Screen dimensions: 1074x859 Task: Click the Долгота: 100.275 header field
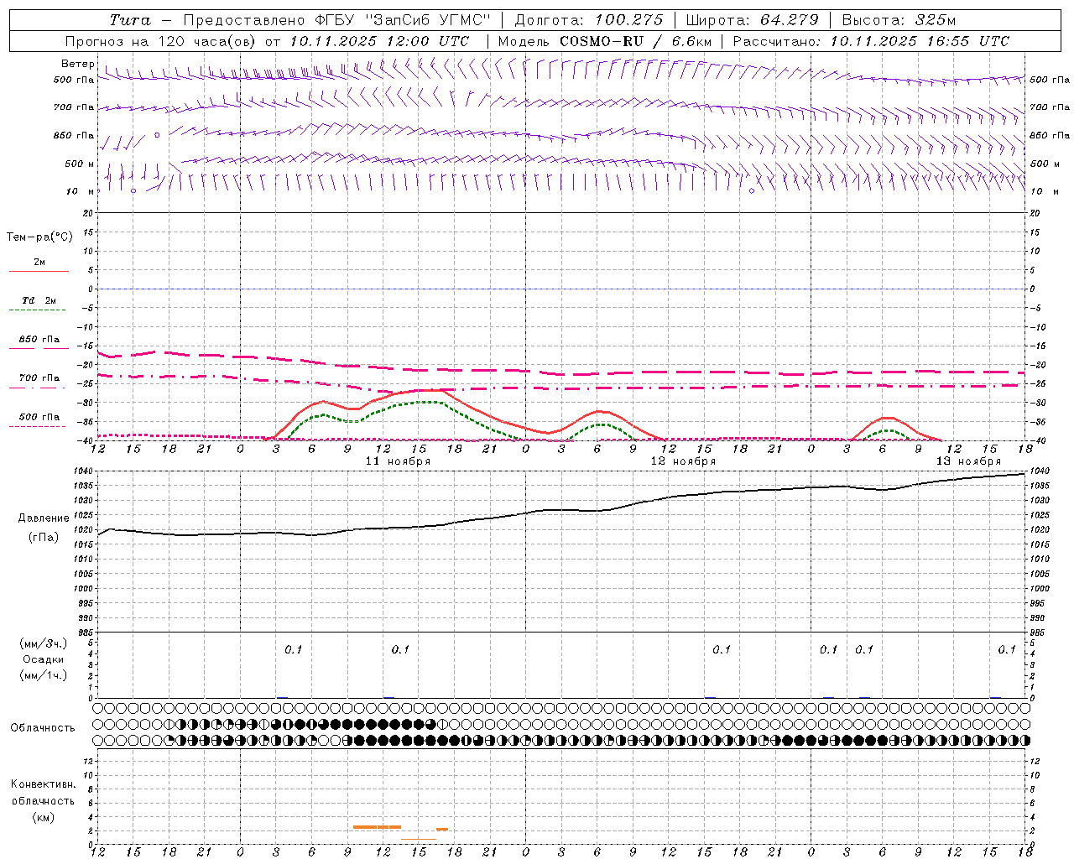point(588,20)
